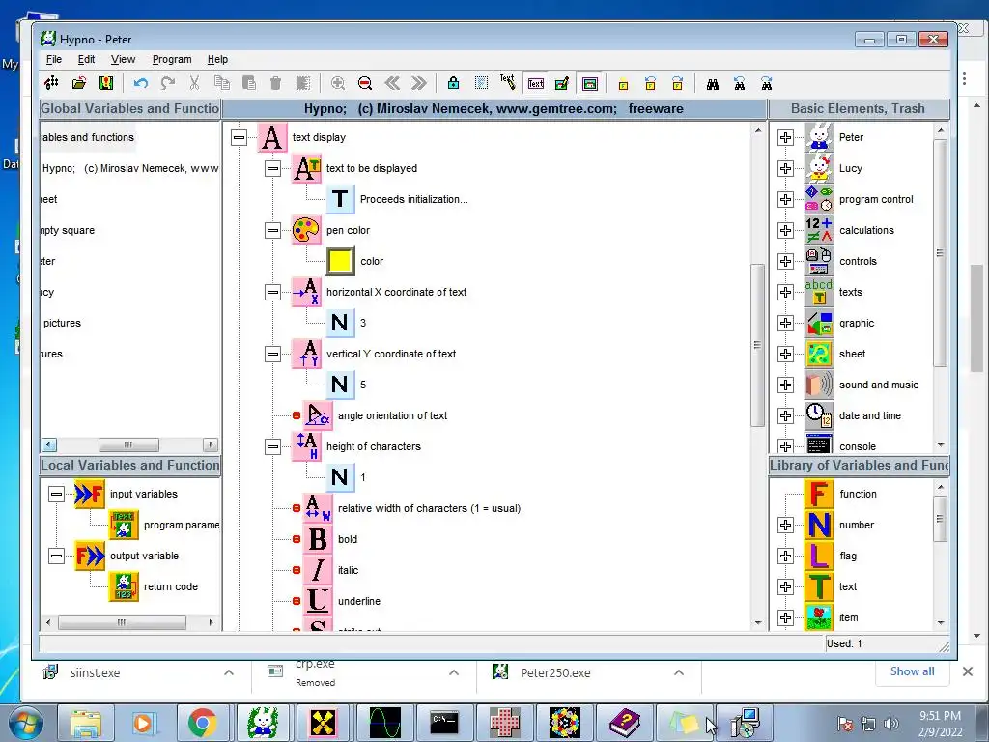
Task: Open the siinst.exe download item
Action: [95, 673]
